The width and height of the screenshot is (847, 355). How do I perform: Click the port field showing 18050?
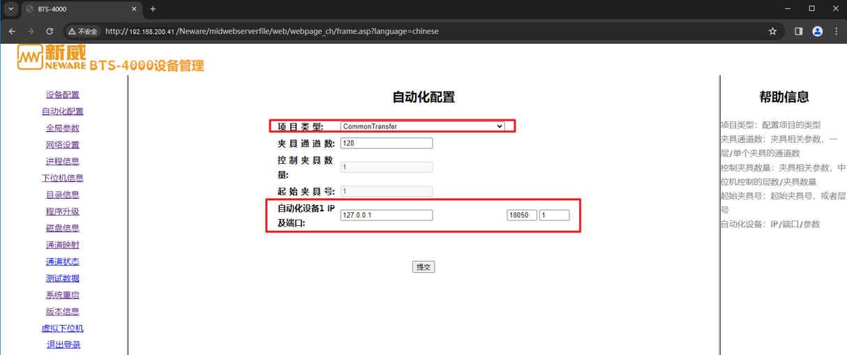[522, 216]
